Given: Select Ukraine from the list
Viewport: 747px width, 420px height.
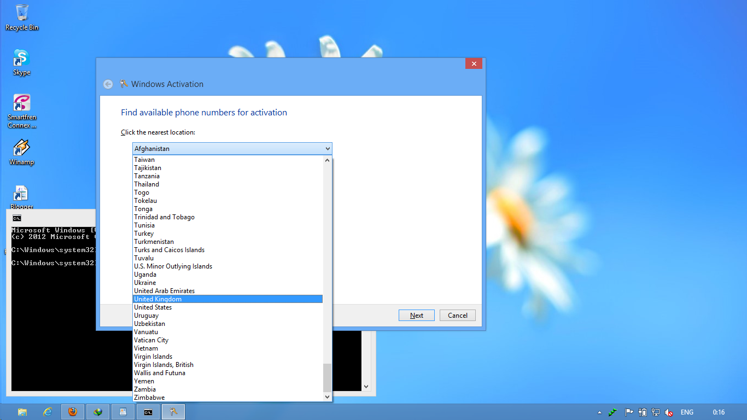Looking at the screenshot, I should 228,283.
